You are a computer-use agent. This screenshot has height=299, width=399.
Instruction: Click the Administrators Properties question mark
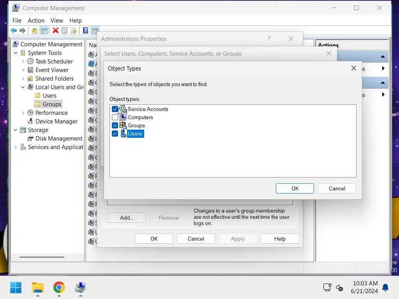click(269, 39)
